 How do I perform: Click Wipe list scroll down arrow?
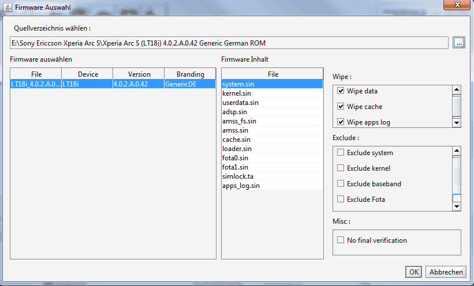[x=457, y=123]
